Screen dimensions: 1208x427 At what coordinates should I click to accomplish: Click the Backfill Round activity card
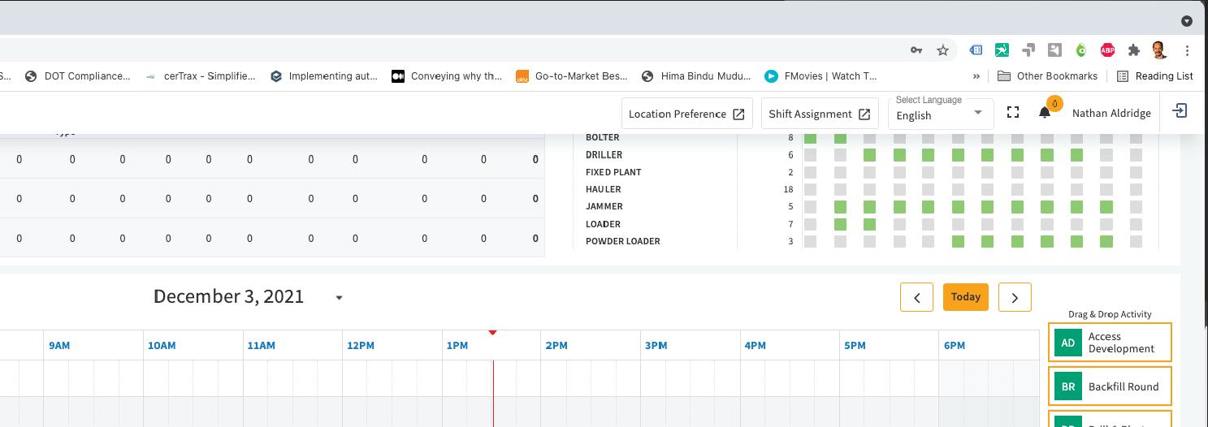coord(1111,386)
